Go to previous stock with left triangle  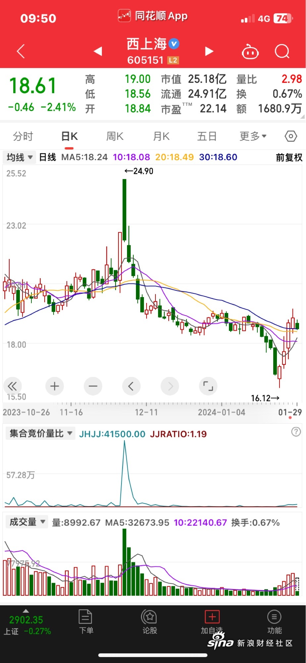point(98,51)
